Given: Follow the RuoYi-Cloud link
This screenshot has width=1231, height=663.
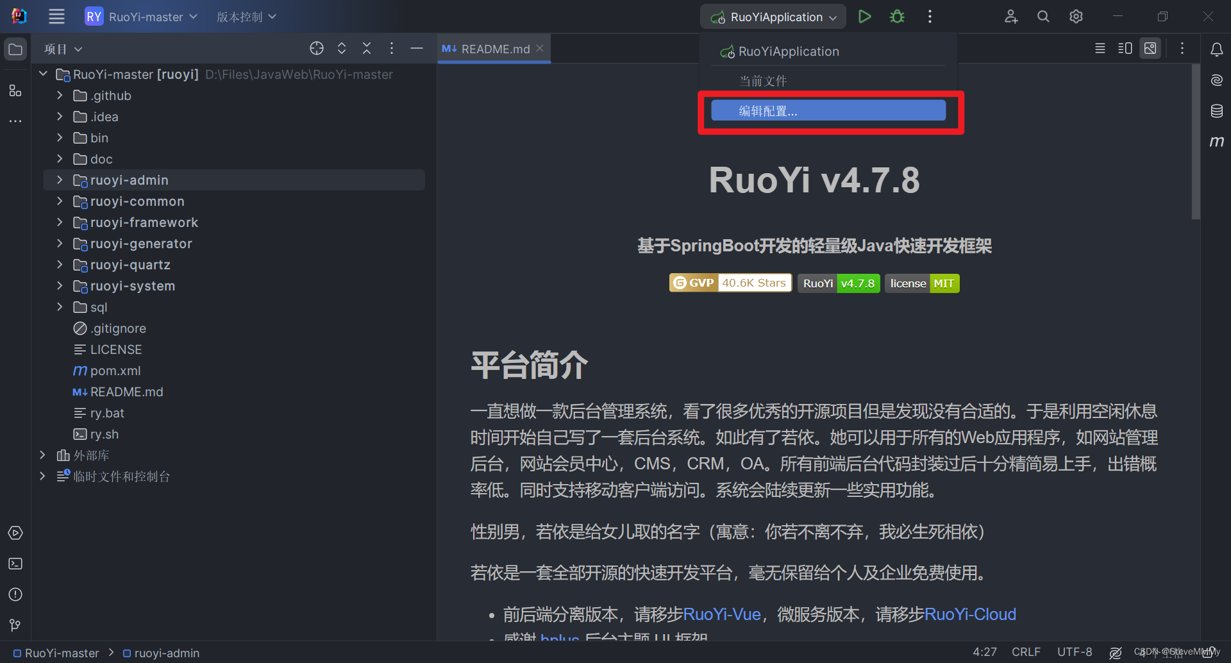Looking at the screenshot, I should [x=970, y=614].
